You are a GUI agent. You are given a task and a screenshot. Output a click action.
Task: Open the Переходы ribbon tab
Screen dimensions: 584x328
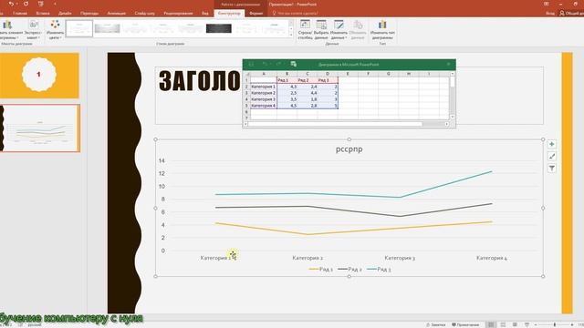point(89,13)
